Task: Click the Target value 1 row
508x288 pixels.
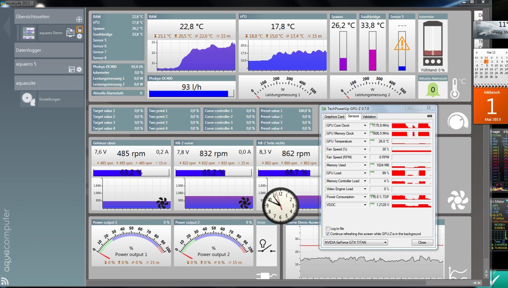Action: pos(118,111)
